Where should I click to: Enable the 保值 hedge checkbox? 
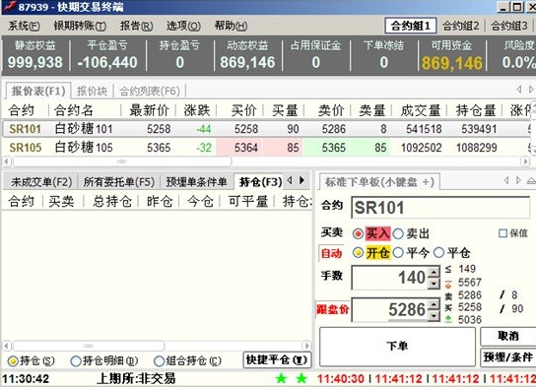coord(502,233)
